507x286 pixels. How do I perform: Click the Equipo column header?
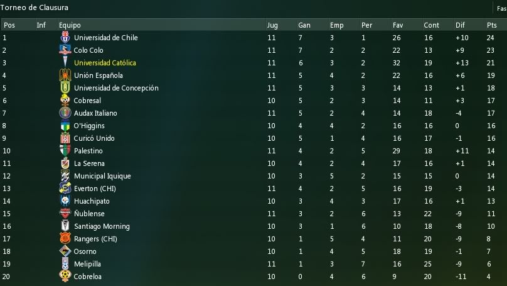click(x=70, y=25)
